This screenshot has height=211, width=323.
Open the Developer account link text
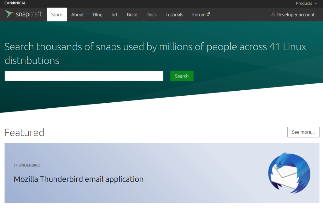(x=296, y=15)
